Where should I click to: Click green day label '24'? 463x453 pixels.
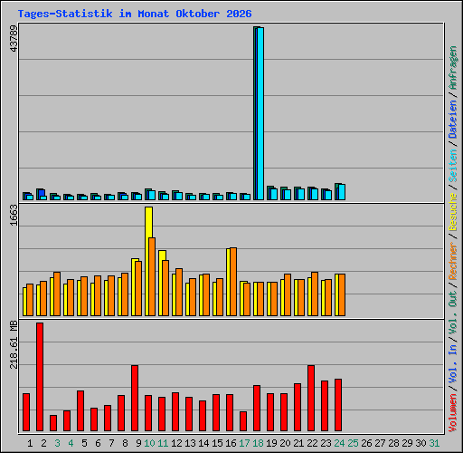pyautogui.click(x=339, y=443)
